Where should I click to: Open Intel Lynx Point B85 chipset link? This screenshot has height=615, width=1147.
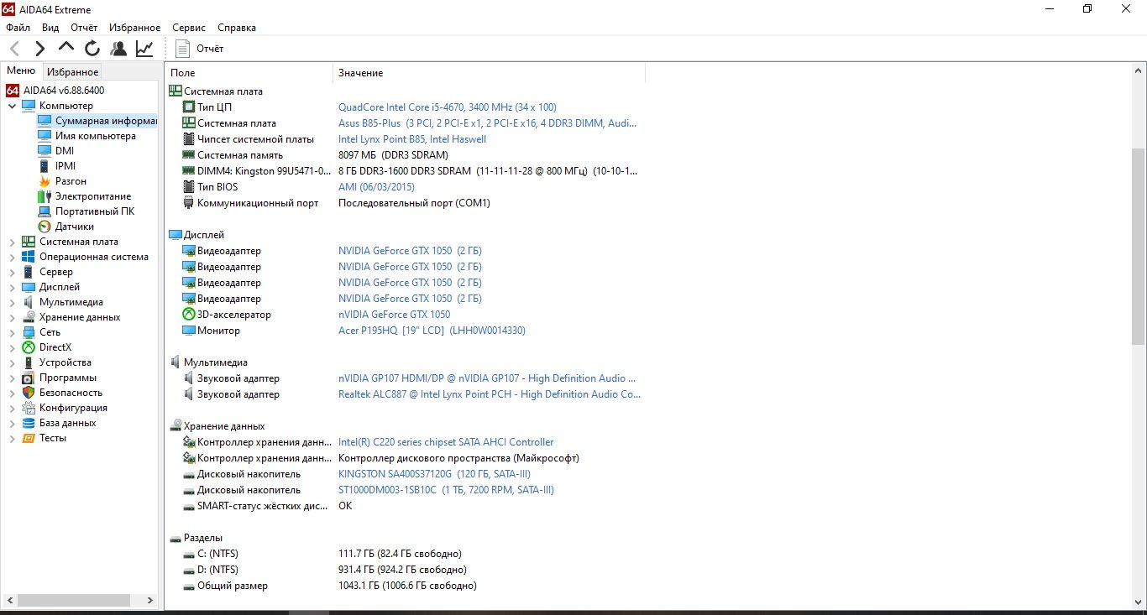(412, 139)
